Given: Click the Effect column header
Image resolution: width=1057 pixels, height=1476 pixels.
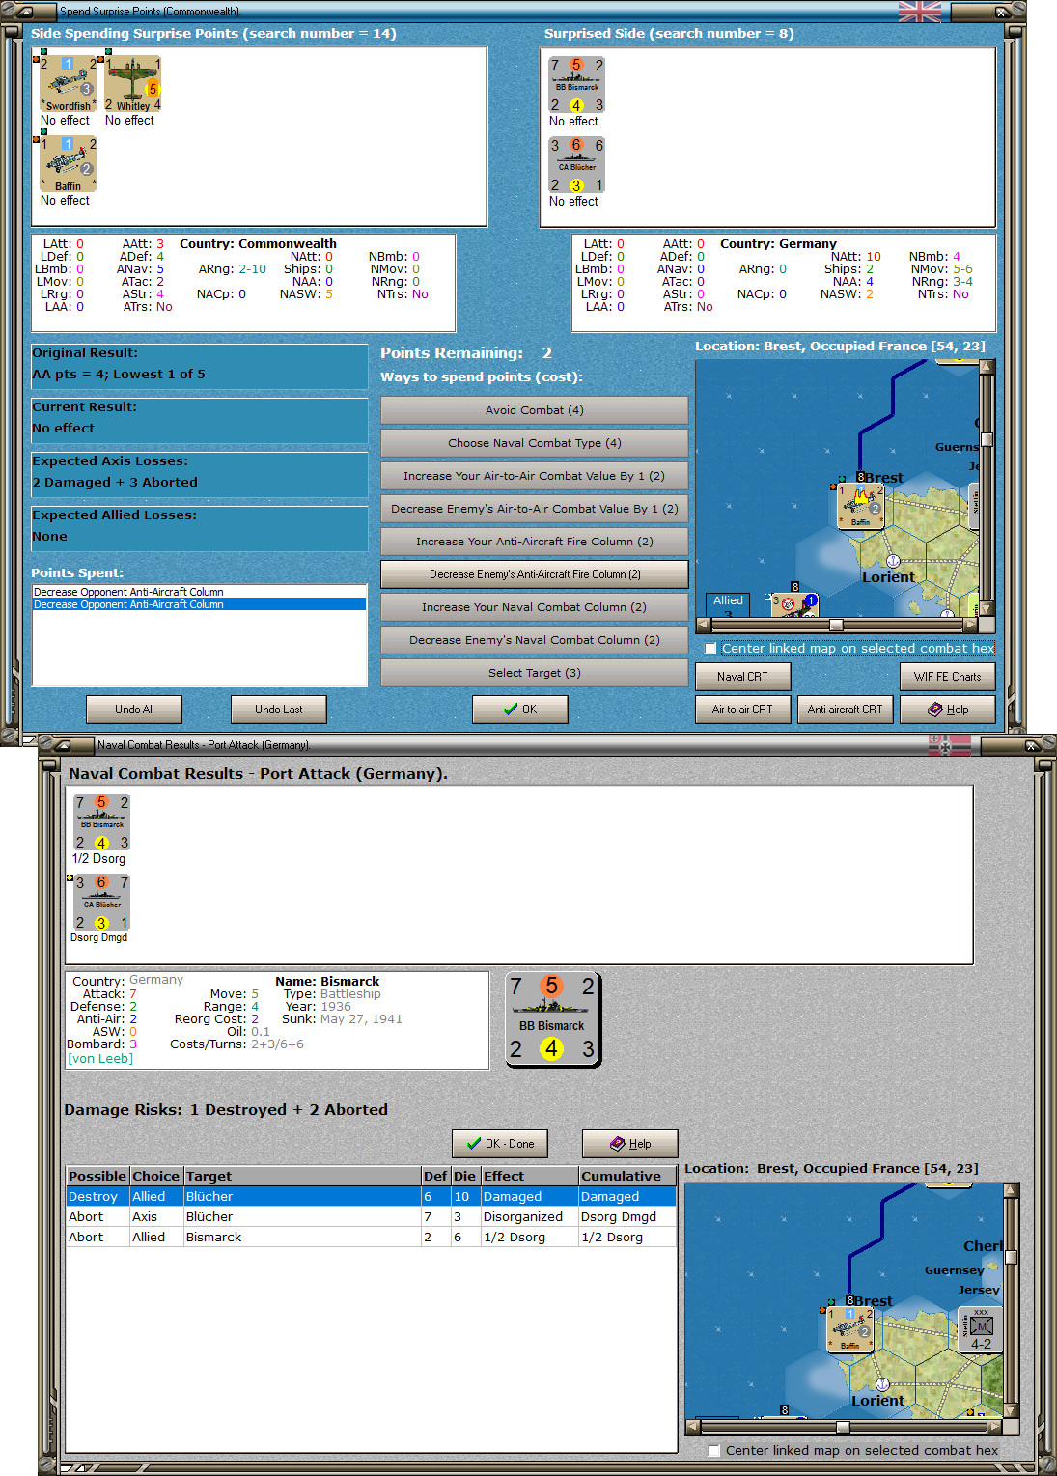Looking at the screenshot, I should [529, 1176].
